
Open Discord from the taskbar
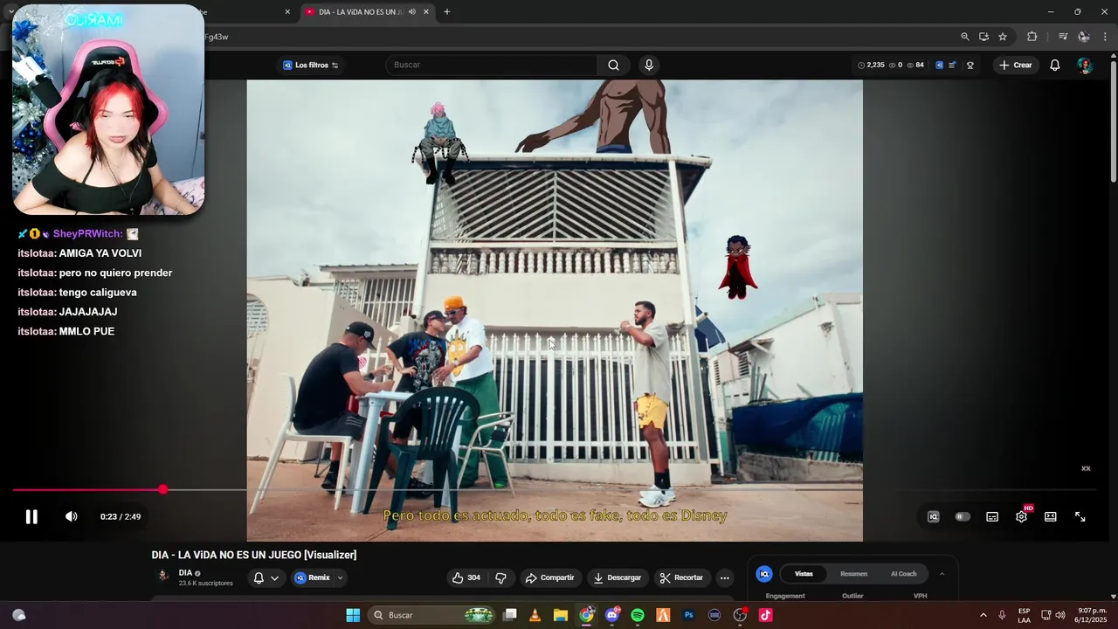click(x=612, y=615)
